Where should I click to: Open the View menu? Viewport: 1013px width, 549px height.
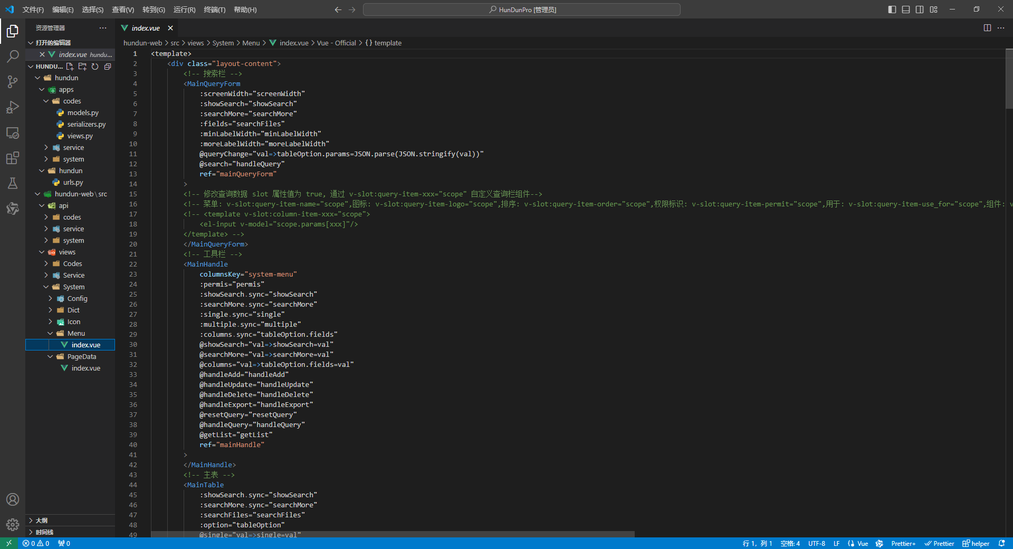pyautogui.click(x=122, y=10)
